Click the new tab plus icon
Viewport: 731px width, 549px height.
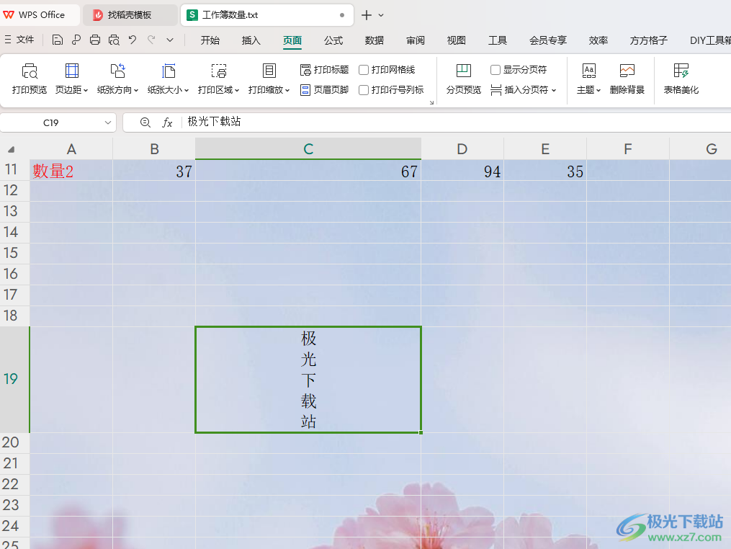367,15
